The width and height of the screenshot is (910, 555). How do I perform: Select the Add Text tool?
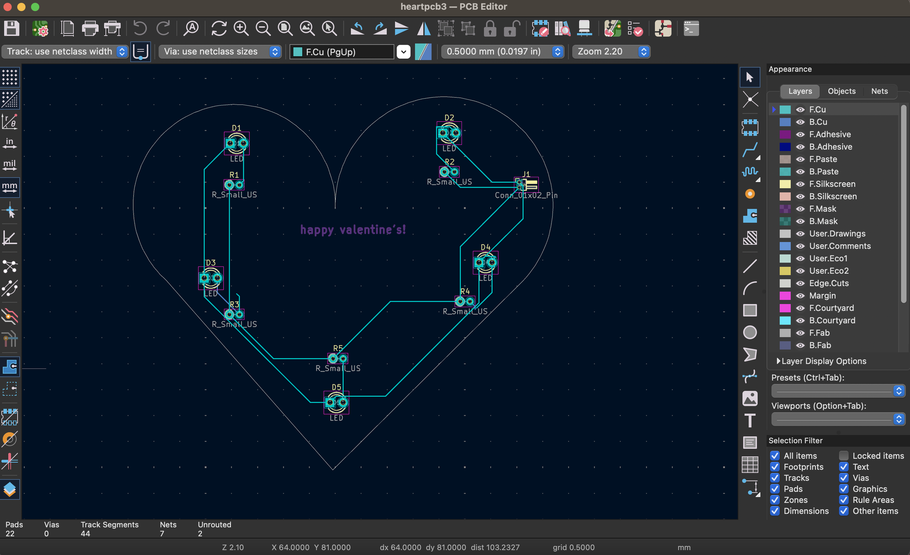coord(750,421)
